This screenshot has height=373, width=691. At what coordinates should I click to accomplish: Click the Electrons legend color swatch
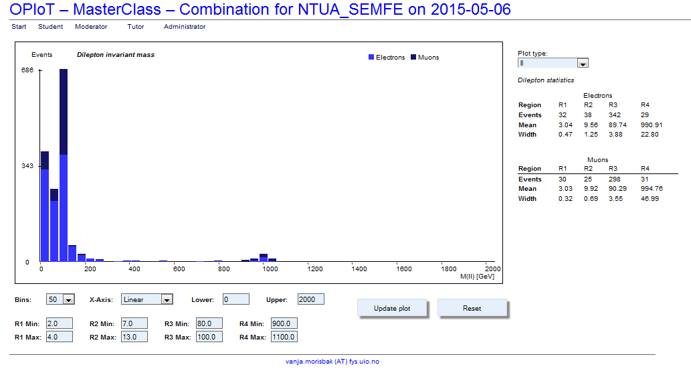[x=371, y=57]
